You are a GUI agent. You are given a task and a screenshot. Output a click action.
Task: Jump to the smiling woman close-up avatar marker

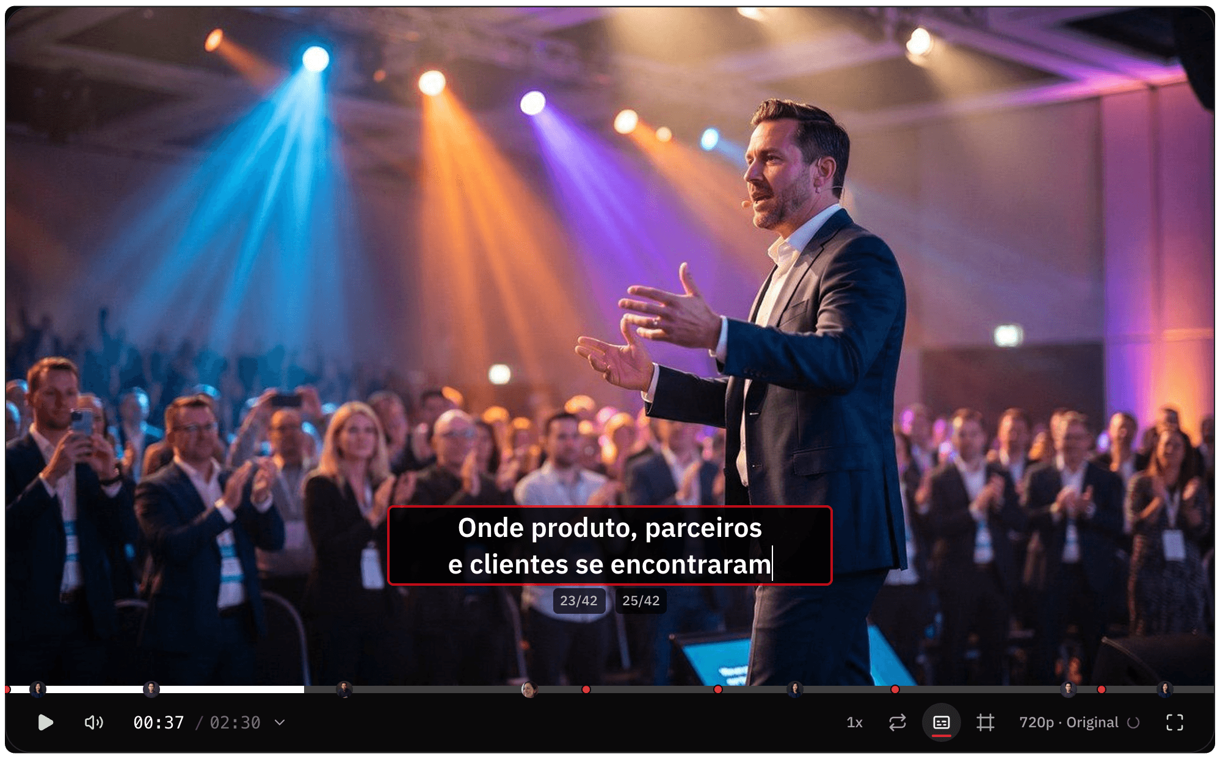529,689
